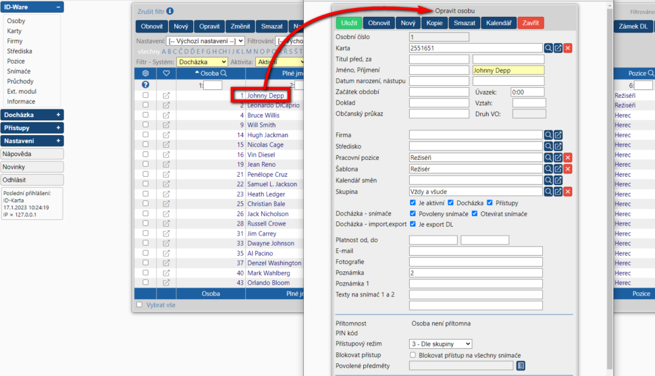Clear the Karta field with the red X
Screen dimensions: 655x376
568,48
